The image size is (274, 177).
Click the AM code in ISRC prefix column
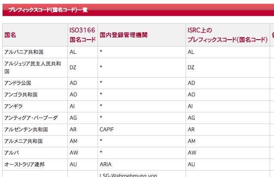click(192, 141)
